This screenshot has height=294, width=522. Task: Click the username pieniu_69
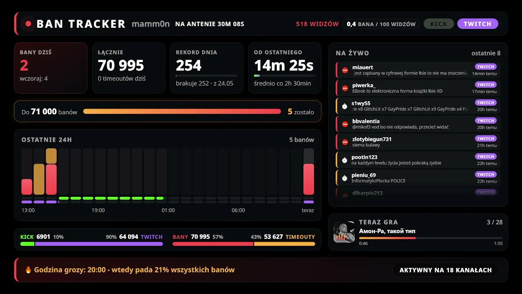click(x=364, y=175)
